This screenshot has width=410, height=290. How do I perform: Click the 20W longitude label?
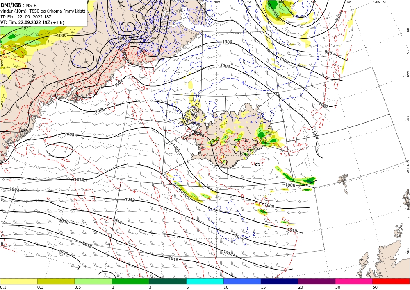(x=216, y=2)
